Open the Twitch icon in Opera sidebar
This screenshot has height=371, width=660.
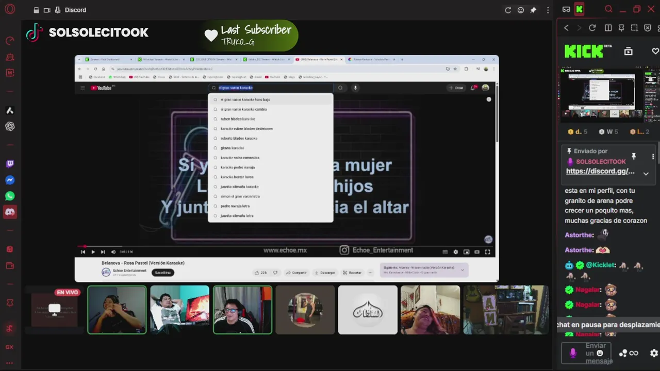pyautogui.click(x=10, y=164)
